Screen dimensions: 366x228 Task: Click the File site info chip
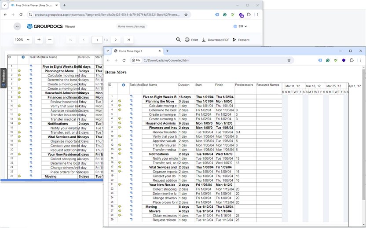click(x=136, y=60)
